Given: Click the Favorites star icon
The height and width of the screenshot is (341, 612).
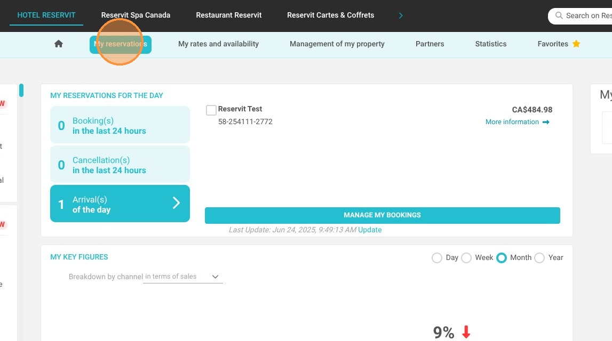Looking at the screenshot, I should (576, 44).
